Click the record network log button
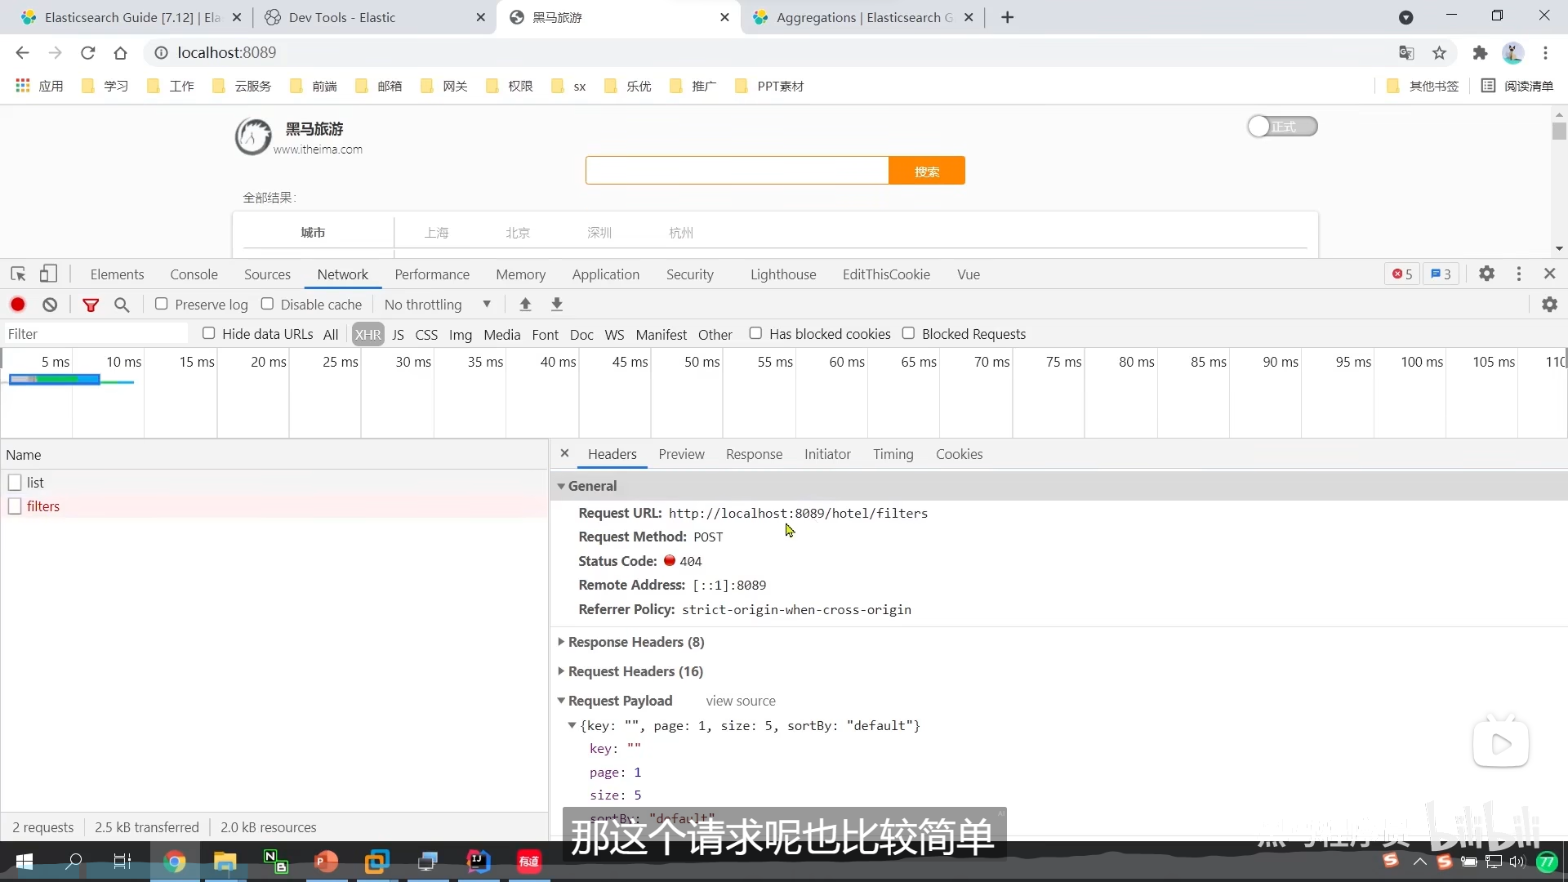 point(18,305)
